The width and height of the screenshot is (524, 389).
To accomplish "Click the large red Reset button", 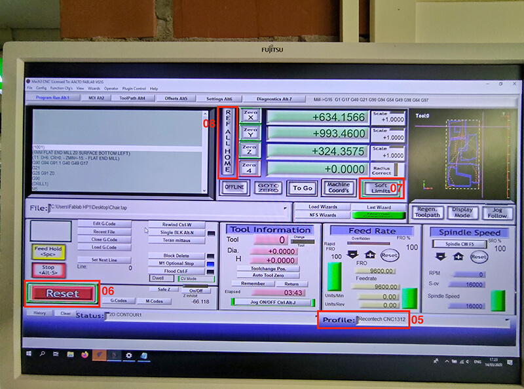I will 62,294.
